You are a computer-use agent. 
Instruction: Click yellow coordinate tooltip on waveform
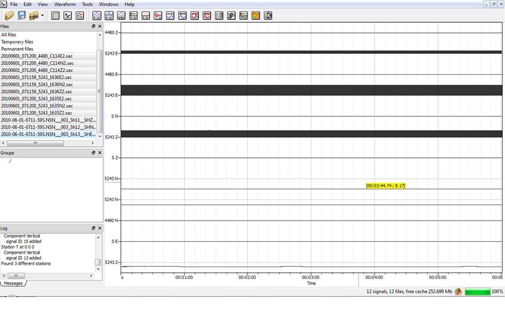click(x=385, y=186)
